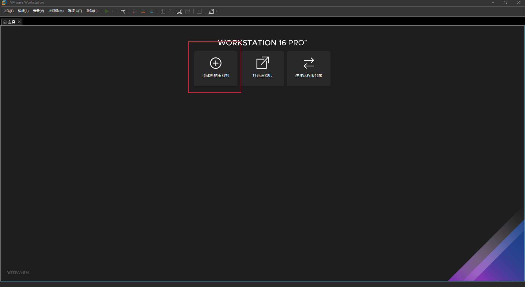The height and width of the screenshot is (287, 525).
Task: Close the VMware Workstation window
Action: pyautogui.click(x=518, y=2)
